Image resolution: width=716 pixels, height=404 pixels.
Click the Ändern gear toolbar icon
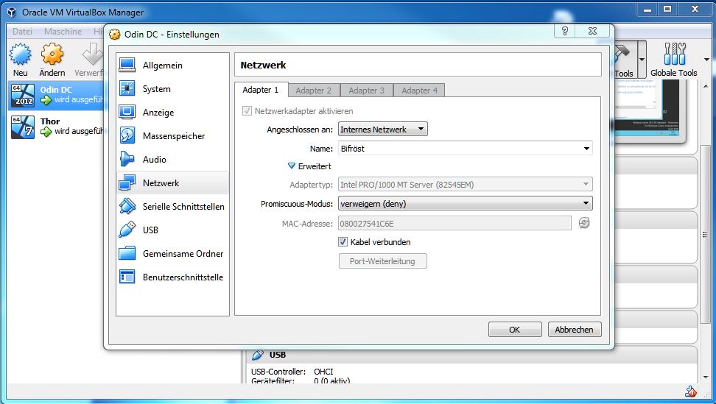(x=52, y=54)
